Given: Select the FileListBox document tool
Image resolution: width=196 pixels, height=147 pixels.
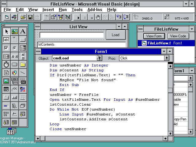Looking at the screenshot, I should (6, 73).
